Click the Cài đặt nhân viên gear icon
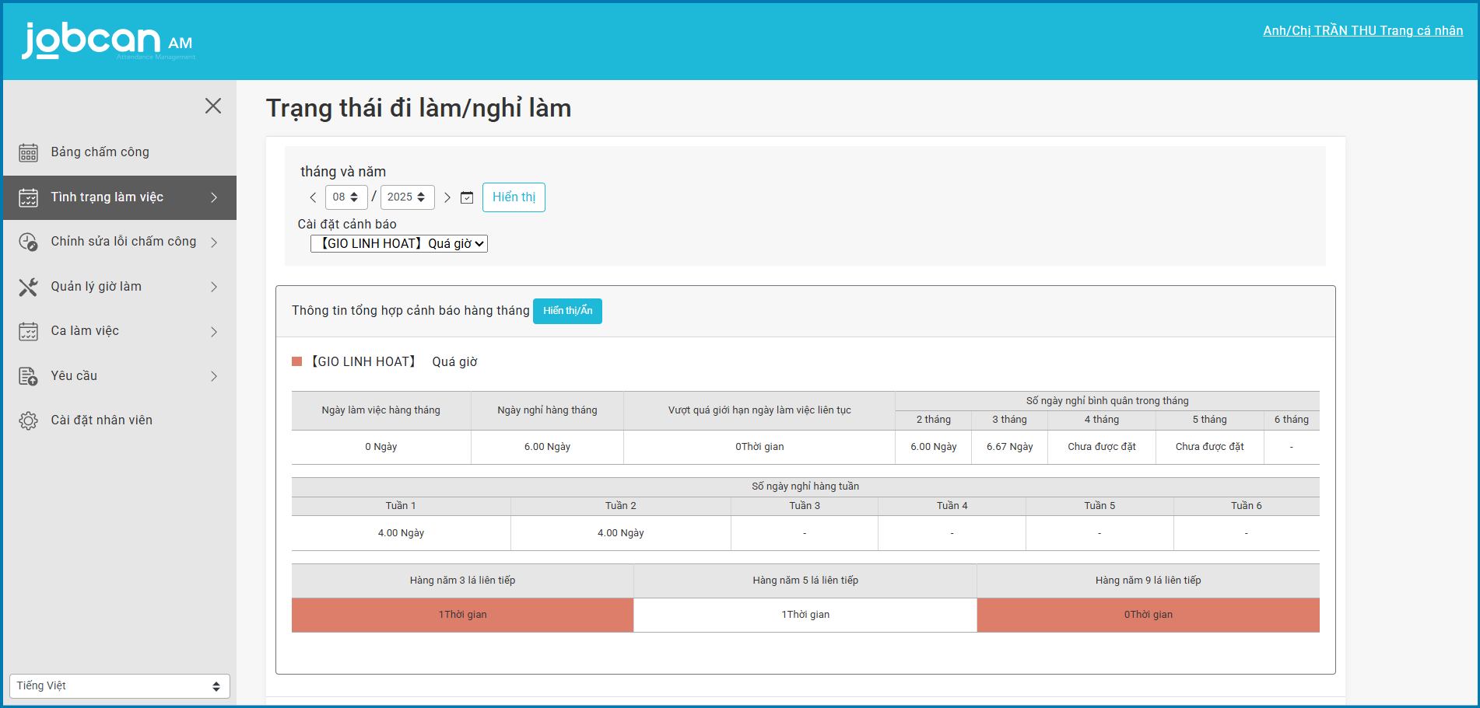Screen dimensions: 1480x708 coord(28,420)
